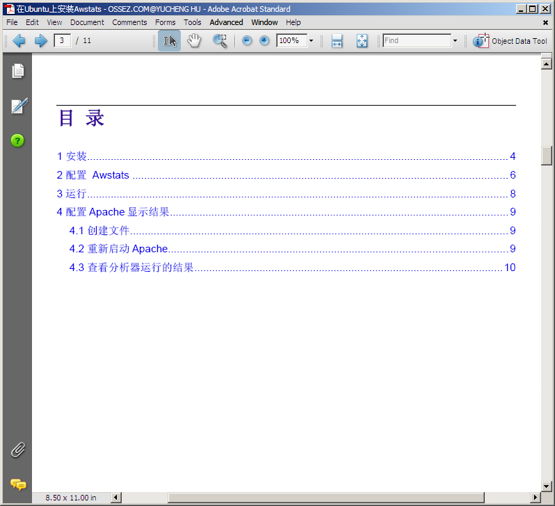This screenshot has width=555, height=506.
Task: Show the Attachments panel
Action: pos(17,450)
